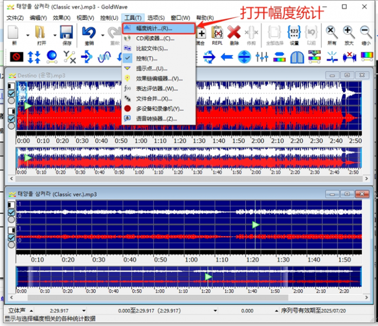The image size is (378, 326).
Task: Click green play marker in Classic ver. waveform
Action: click(x=256, y=225)
